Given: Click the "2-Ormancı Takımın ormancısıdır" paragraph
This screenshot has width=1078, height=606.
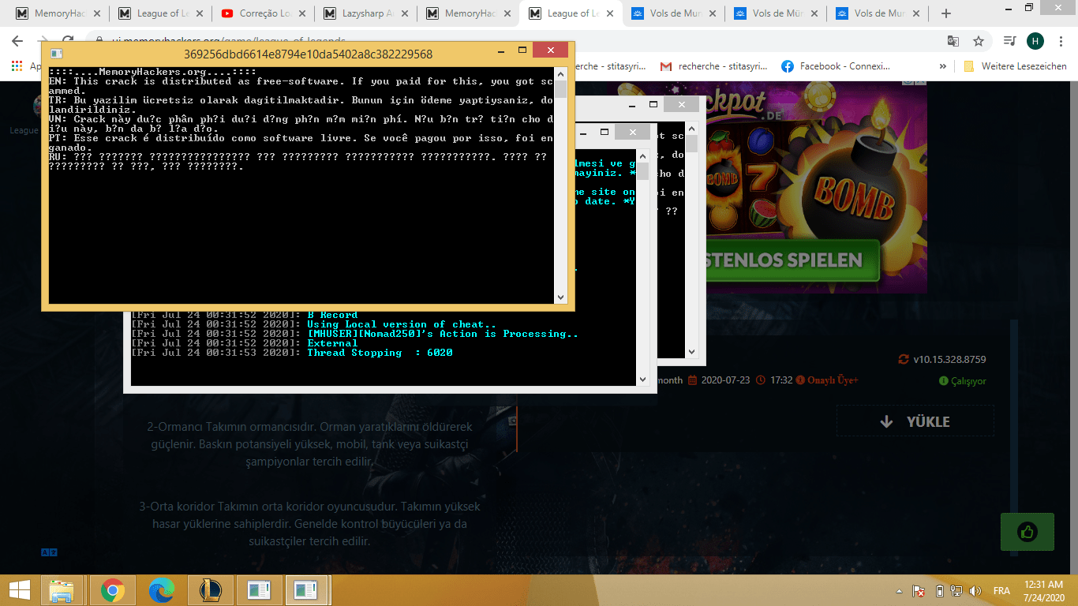Looking at the screenshot, I should (x=309, y=444).
